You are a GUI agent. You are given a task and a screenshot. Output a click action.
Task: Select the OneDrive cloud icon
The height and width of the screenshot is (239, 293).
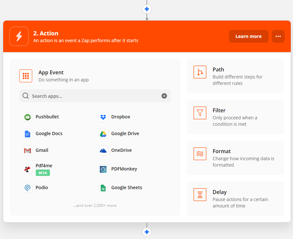(x=103, y=150)
